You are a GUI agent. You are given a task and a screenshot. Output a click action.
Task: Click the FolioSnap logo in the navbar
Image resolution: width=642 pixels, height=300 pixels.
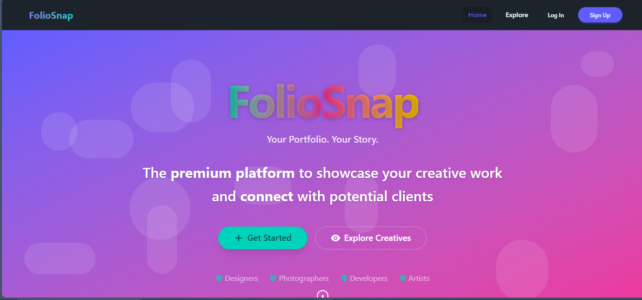coord(51,15)
